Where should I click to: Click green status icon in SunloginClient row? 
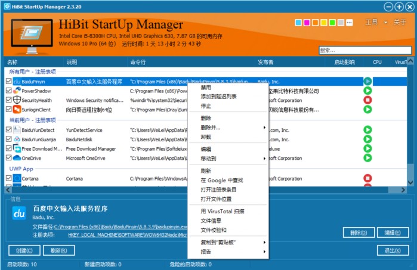[367, 110]
